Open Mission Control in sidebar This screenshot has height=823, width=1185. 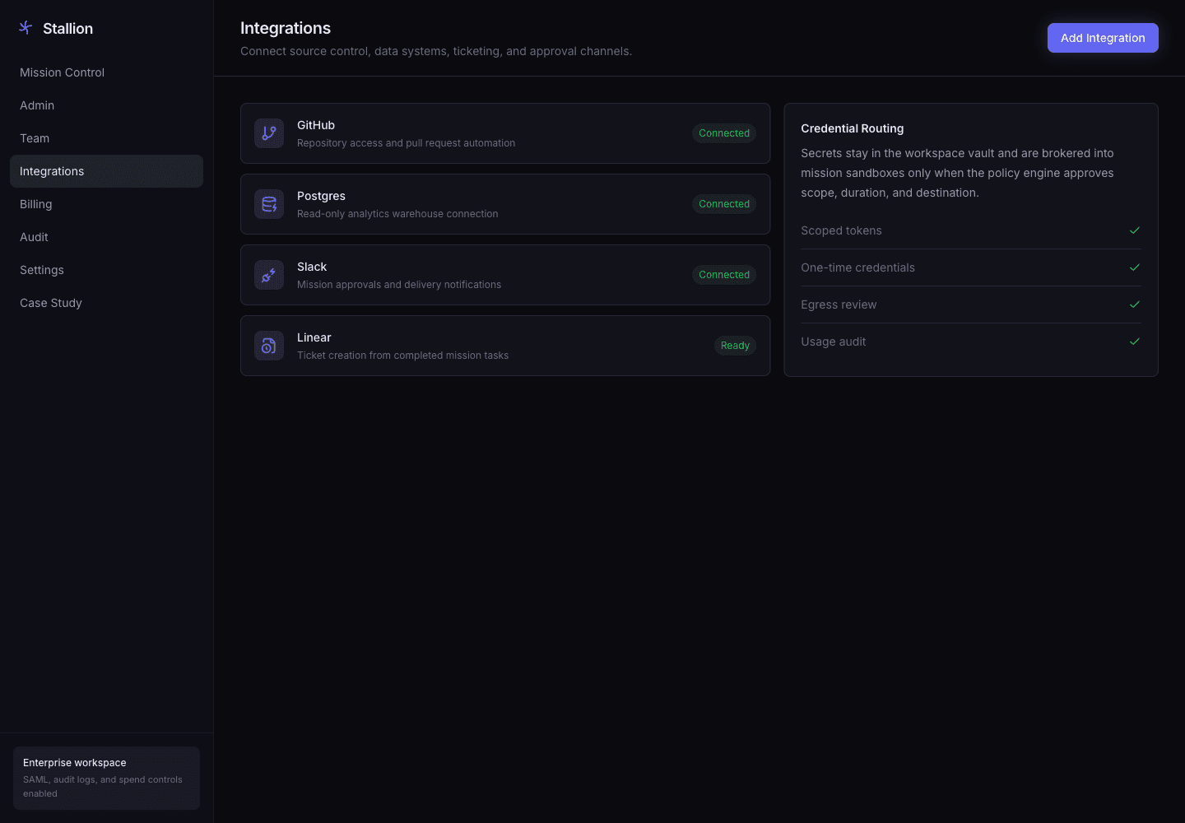tap(106, 72)
